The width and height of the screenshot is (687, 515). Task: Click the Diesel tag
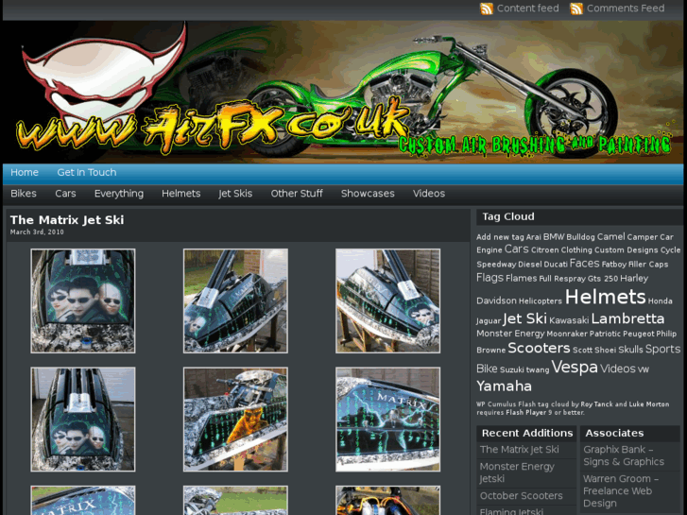[x=530, y=265]
